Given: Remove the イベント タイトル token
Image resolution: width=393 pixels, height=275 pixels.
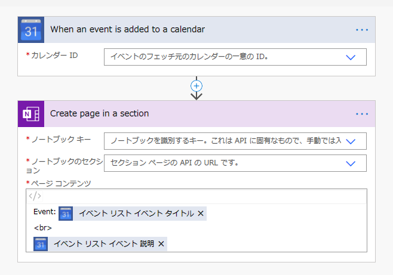Looking at the screenshot, I should click(201, 214).
